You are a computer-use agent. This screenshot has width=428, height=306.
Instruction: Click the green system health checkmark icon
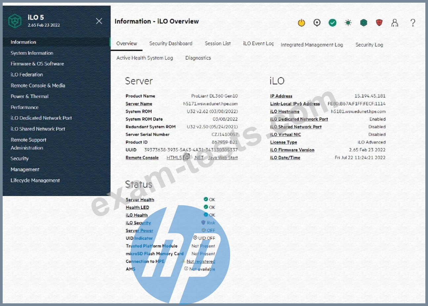pyautogui.click(x=332, y=22)
